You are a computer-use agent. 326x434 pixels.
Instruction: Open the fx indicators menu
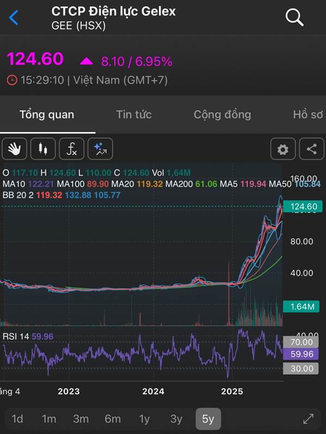point(72,149)
